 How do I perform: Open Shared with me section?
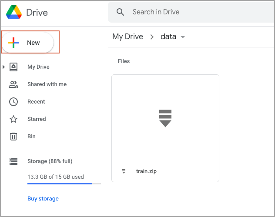click(47, 84)
